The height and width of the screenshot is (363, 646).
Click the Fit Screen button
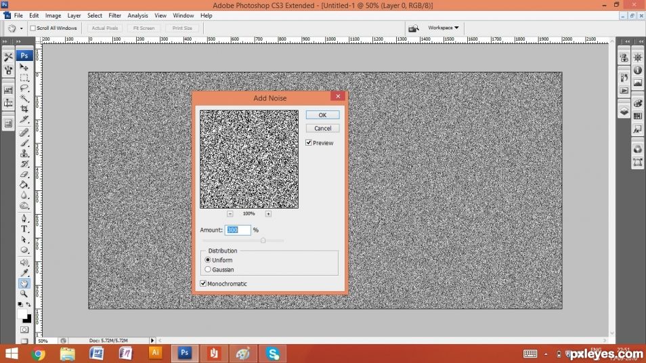click(x=144, y=28)
